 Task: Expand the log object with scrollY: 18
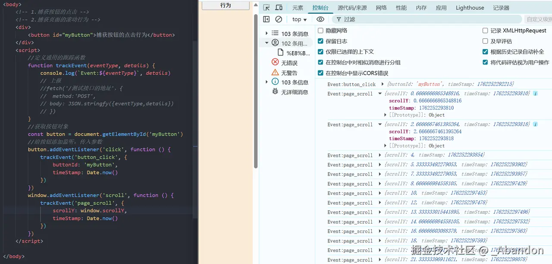(380, 241)
